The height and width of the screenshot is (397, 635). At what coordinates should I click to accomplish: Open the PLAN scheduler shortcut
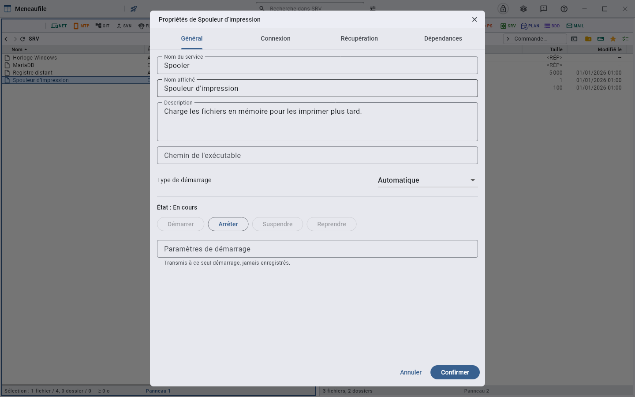pyautogui.click(x=530, y=26)
